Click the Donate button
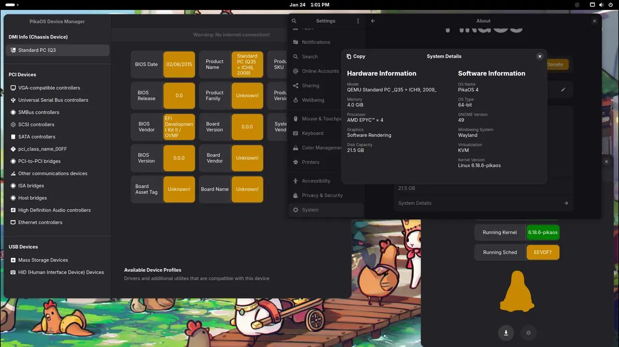Image resolution: width=619 pixels, height=347 pixels. (555, 64)
